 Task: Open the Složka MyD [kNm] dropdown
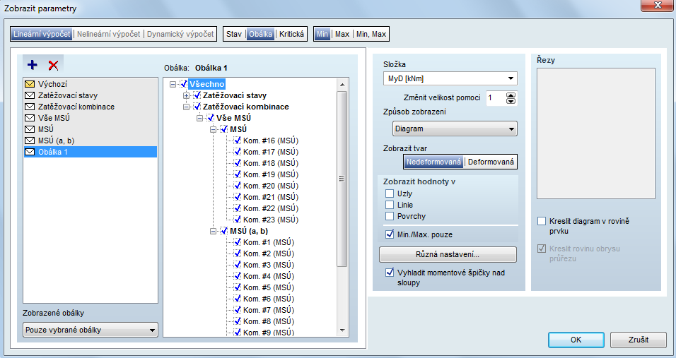pyautogui.click(x=450, y=79)
